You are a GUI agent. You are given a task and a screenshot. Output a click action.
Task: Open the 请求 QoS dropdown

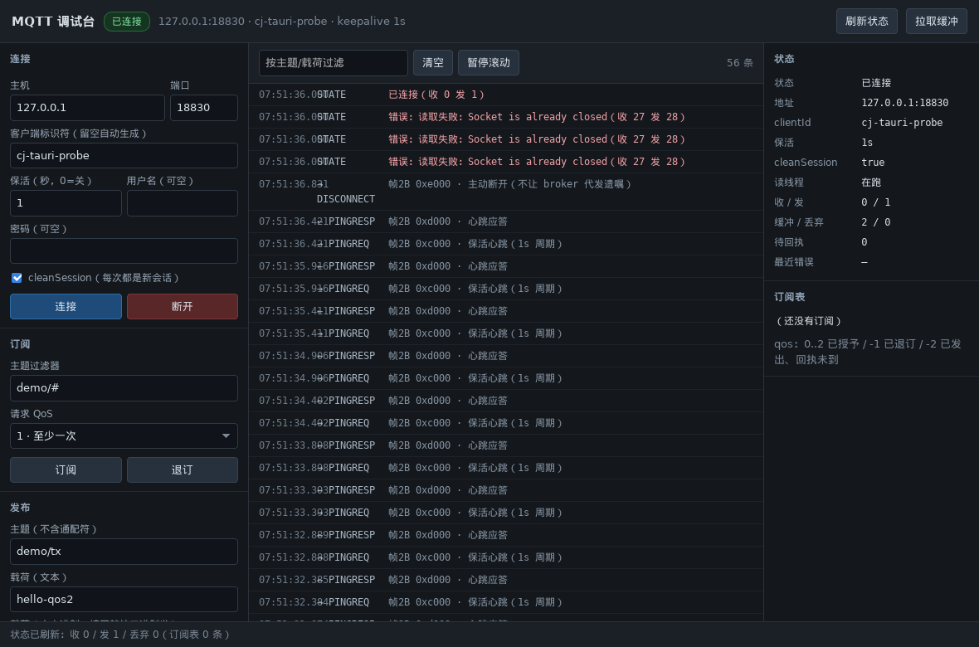(124, 436)
